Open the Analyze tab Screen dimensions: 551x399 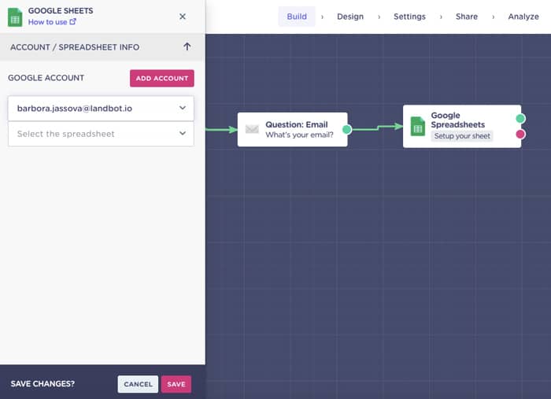523,17
